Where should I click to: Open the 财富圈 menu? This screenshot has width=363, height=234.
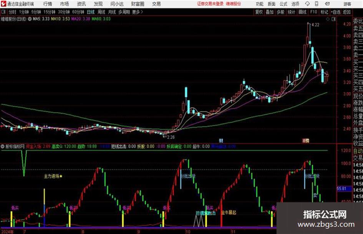click(x=138, y=4)
